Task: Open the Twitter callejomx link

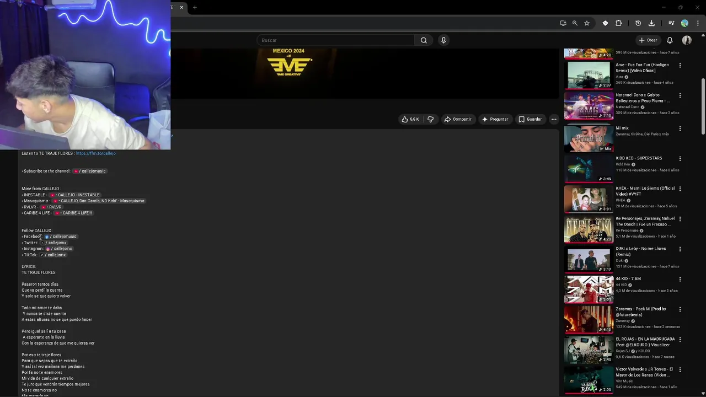Action: click(x=53, y=243)
